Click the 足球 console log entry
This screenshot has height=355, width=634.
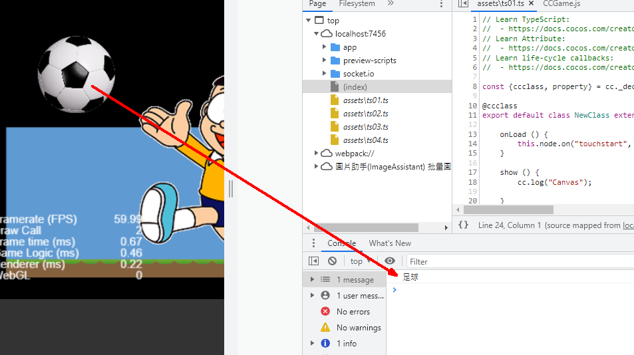(410, 277)
